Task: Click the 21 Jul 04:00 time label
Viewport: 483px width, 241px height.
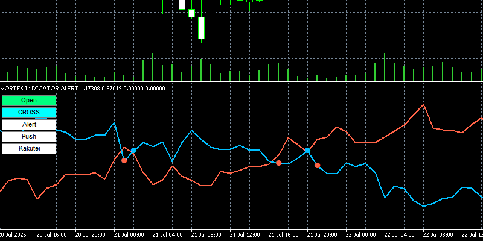Action: point(168,235)
